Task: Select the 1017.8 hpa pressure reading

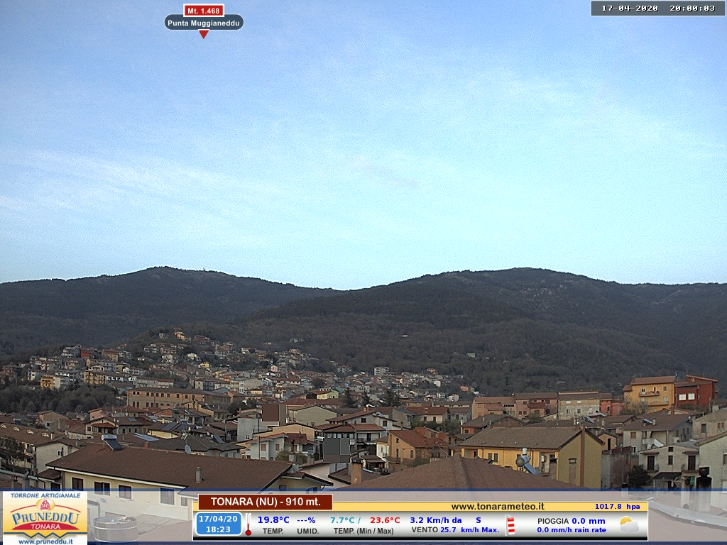Action: point(617,507)
